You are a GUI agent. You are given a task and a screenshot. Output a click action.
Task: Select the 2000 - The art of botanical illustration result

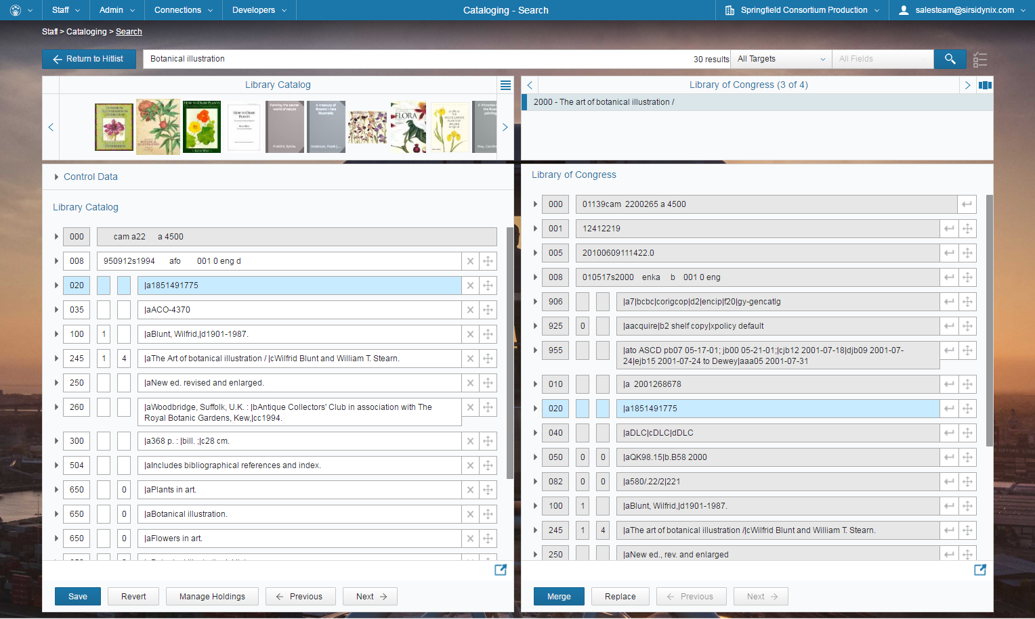tap(757, 102)
